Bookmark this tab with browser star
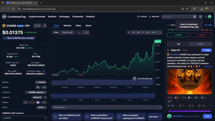This screenshot has height=121, width=215. (x=187, y=9)
